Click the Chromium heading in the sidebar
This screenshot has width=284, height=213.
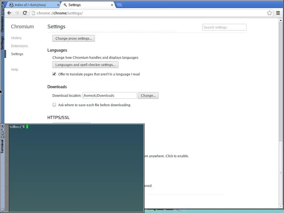point(22,26)
